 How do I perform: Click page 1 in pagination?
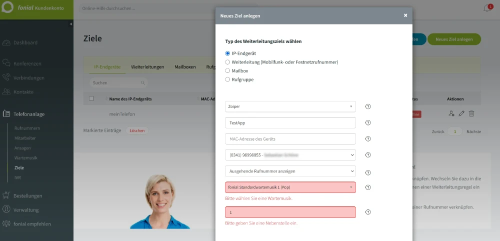click(455, 131)
